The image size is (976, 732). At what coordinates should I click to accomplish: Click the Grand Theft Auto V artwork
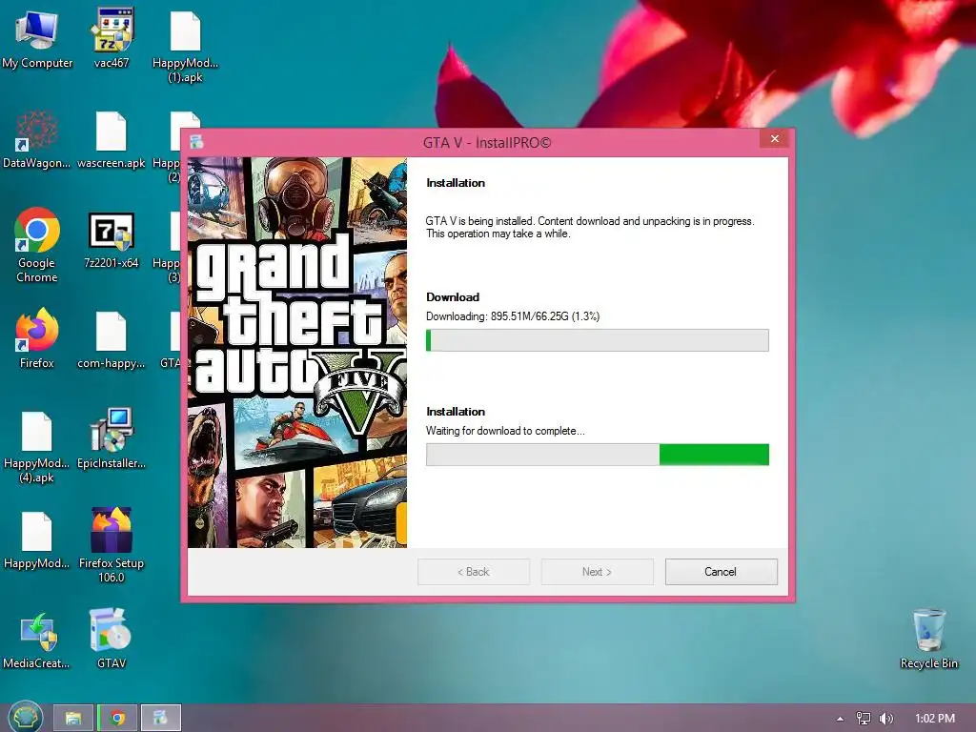tap(297, 353)
